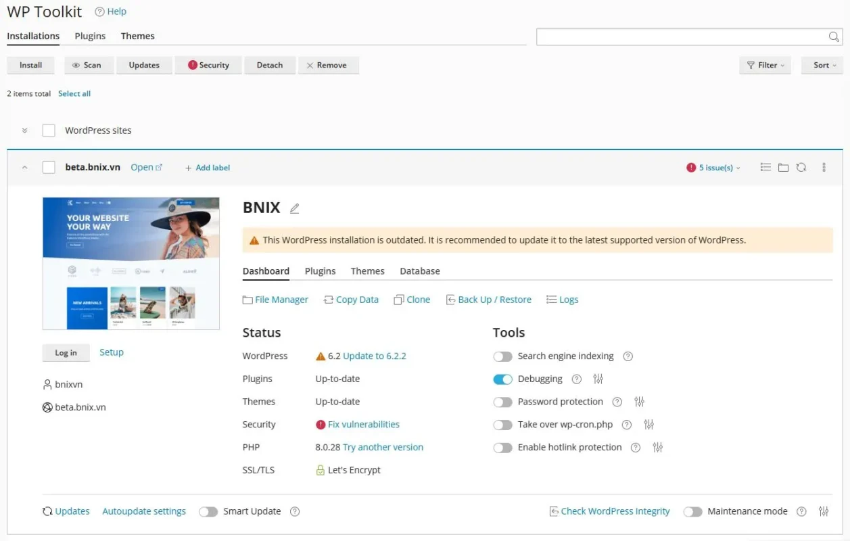Click the search magnifier icon

pos(834,37)
